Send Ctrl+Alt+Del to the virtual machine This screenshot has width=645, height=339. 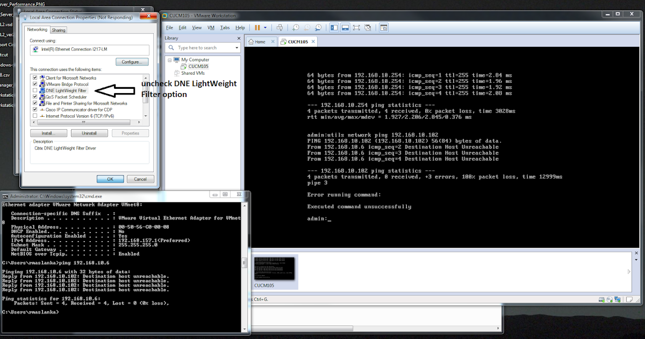click(x=280, y=27)
